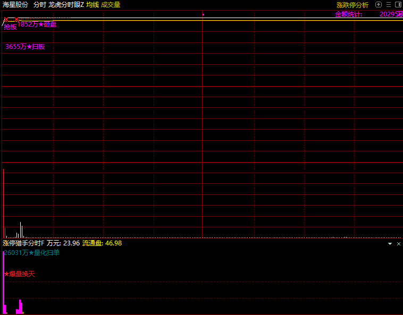The height and width of the screenshot is (315, 403).
Task: Close the 涨停猎手分时F indicator panel
Action: pos(399,243)
